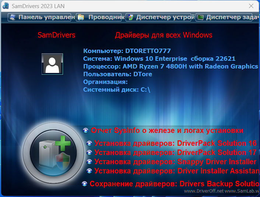Click the arrow bullet beside Snappy Driver Installer
This screenshot has height=197, width=260.
coord(89,162)
